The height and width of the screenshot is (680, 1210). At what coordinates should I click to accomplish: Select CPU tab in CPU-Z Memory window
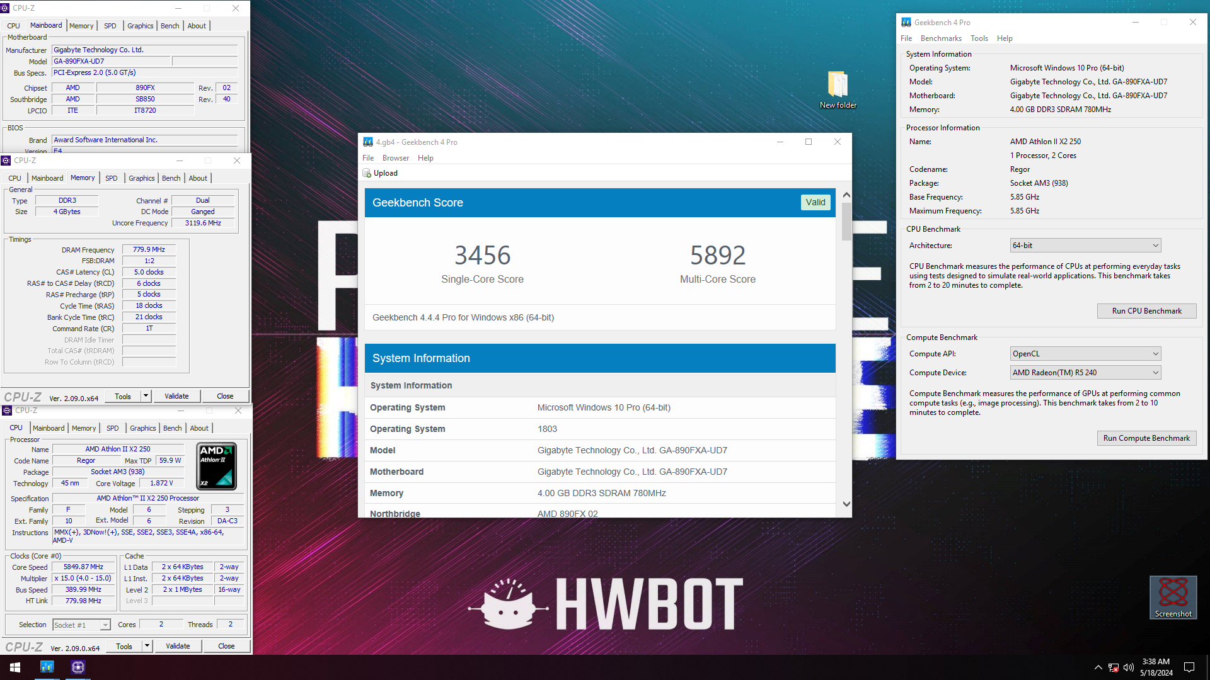pos(14,178)
